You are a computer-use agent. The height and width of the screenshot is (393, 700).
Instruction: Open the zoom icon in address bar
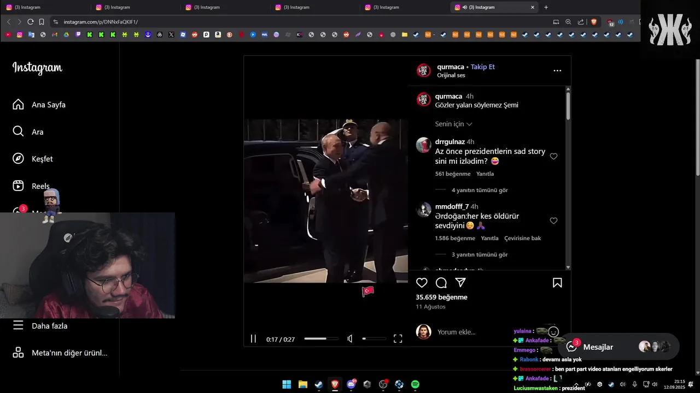point(568,22)
